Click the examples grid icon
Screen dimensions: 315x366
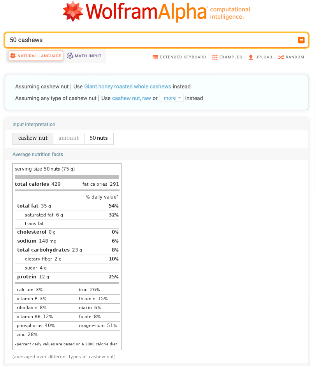click(x=215, y=57)
